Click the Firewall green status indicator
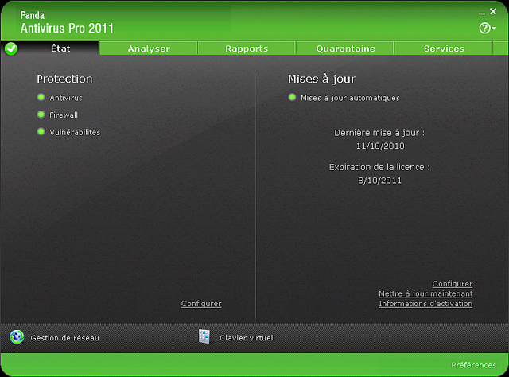 click(x=41, y=115)
